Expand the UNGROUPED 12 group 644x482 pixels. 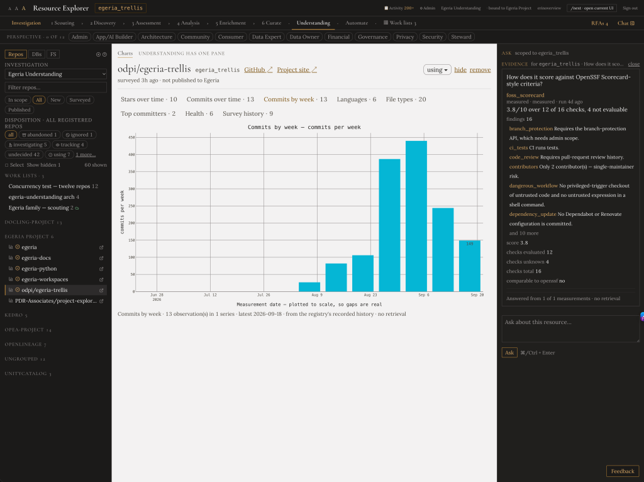click(x=25, y=359)
